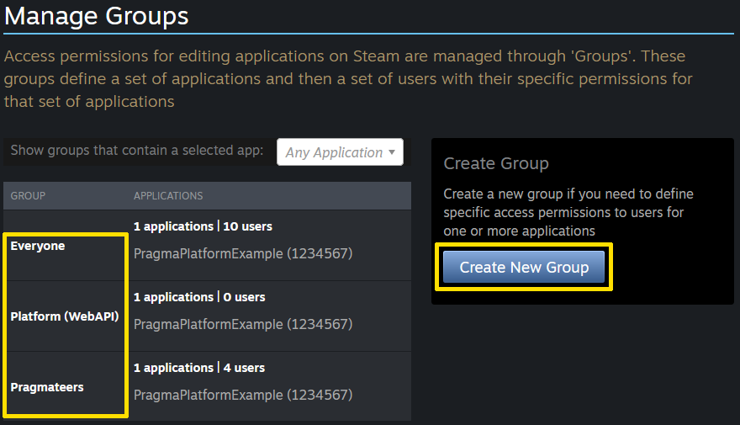740x425 pixels.
Task: Open the Any Application dropdown
Action: pos(339,152)
